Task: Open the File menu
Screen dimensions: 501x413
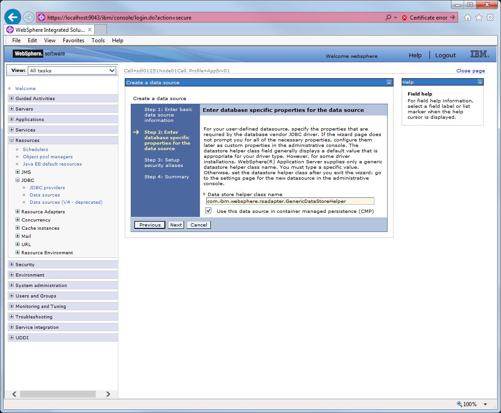Action: tap(16, 40)
